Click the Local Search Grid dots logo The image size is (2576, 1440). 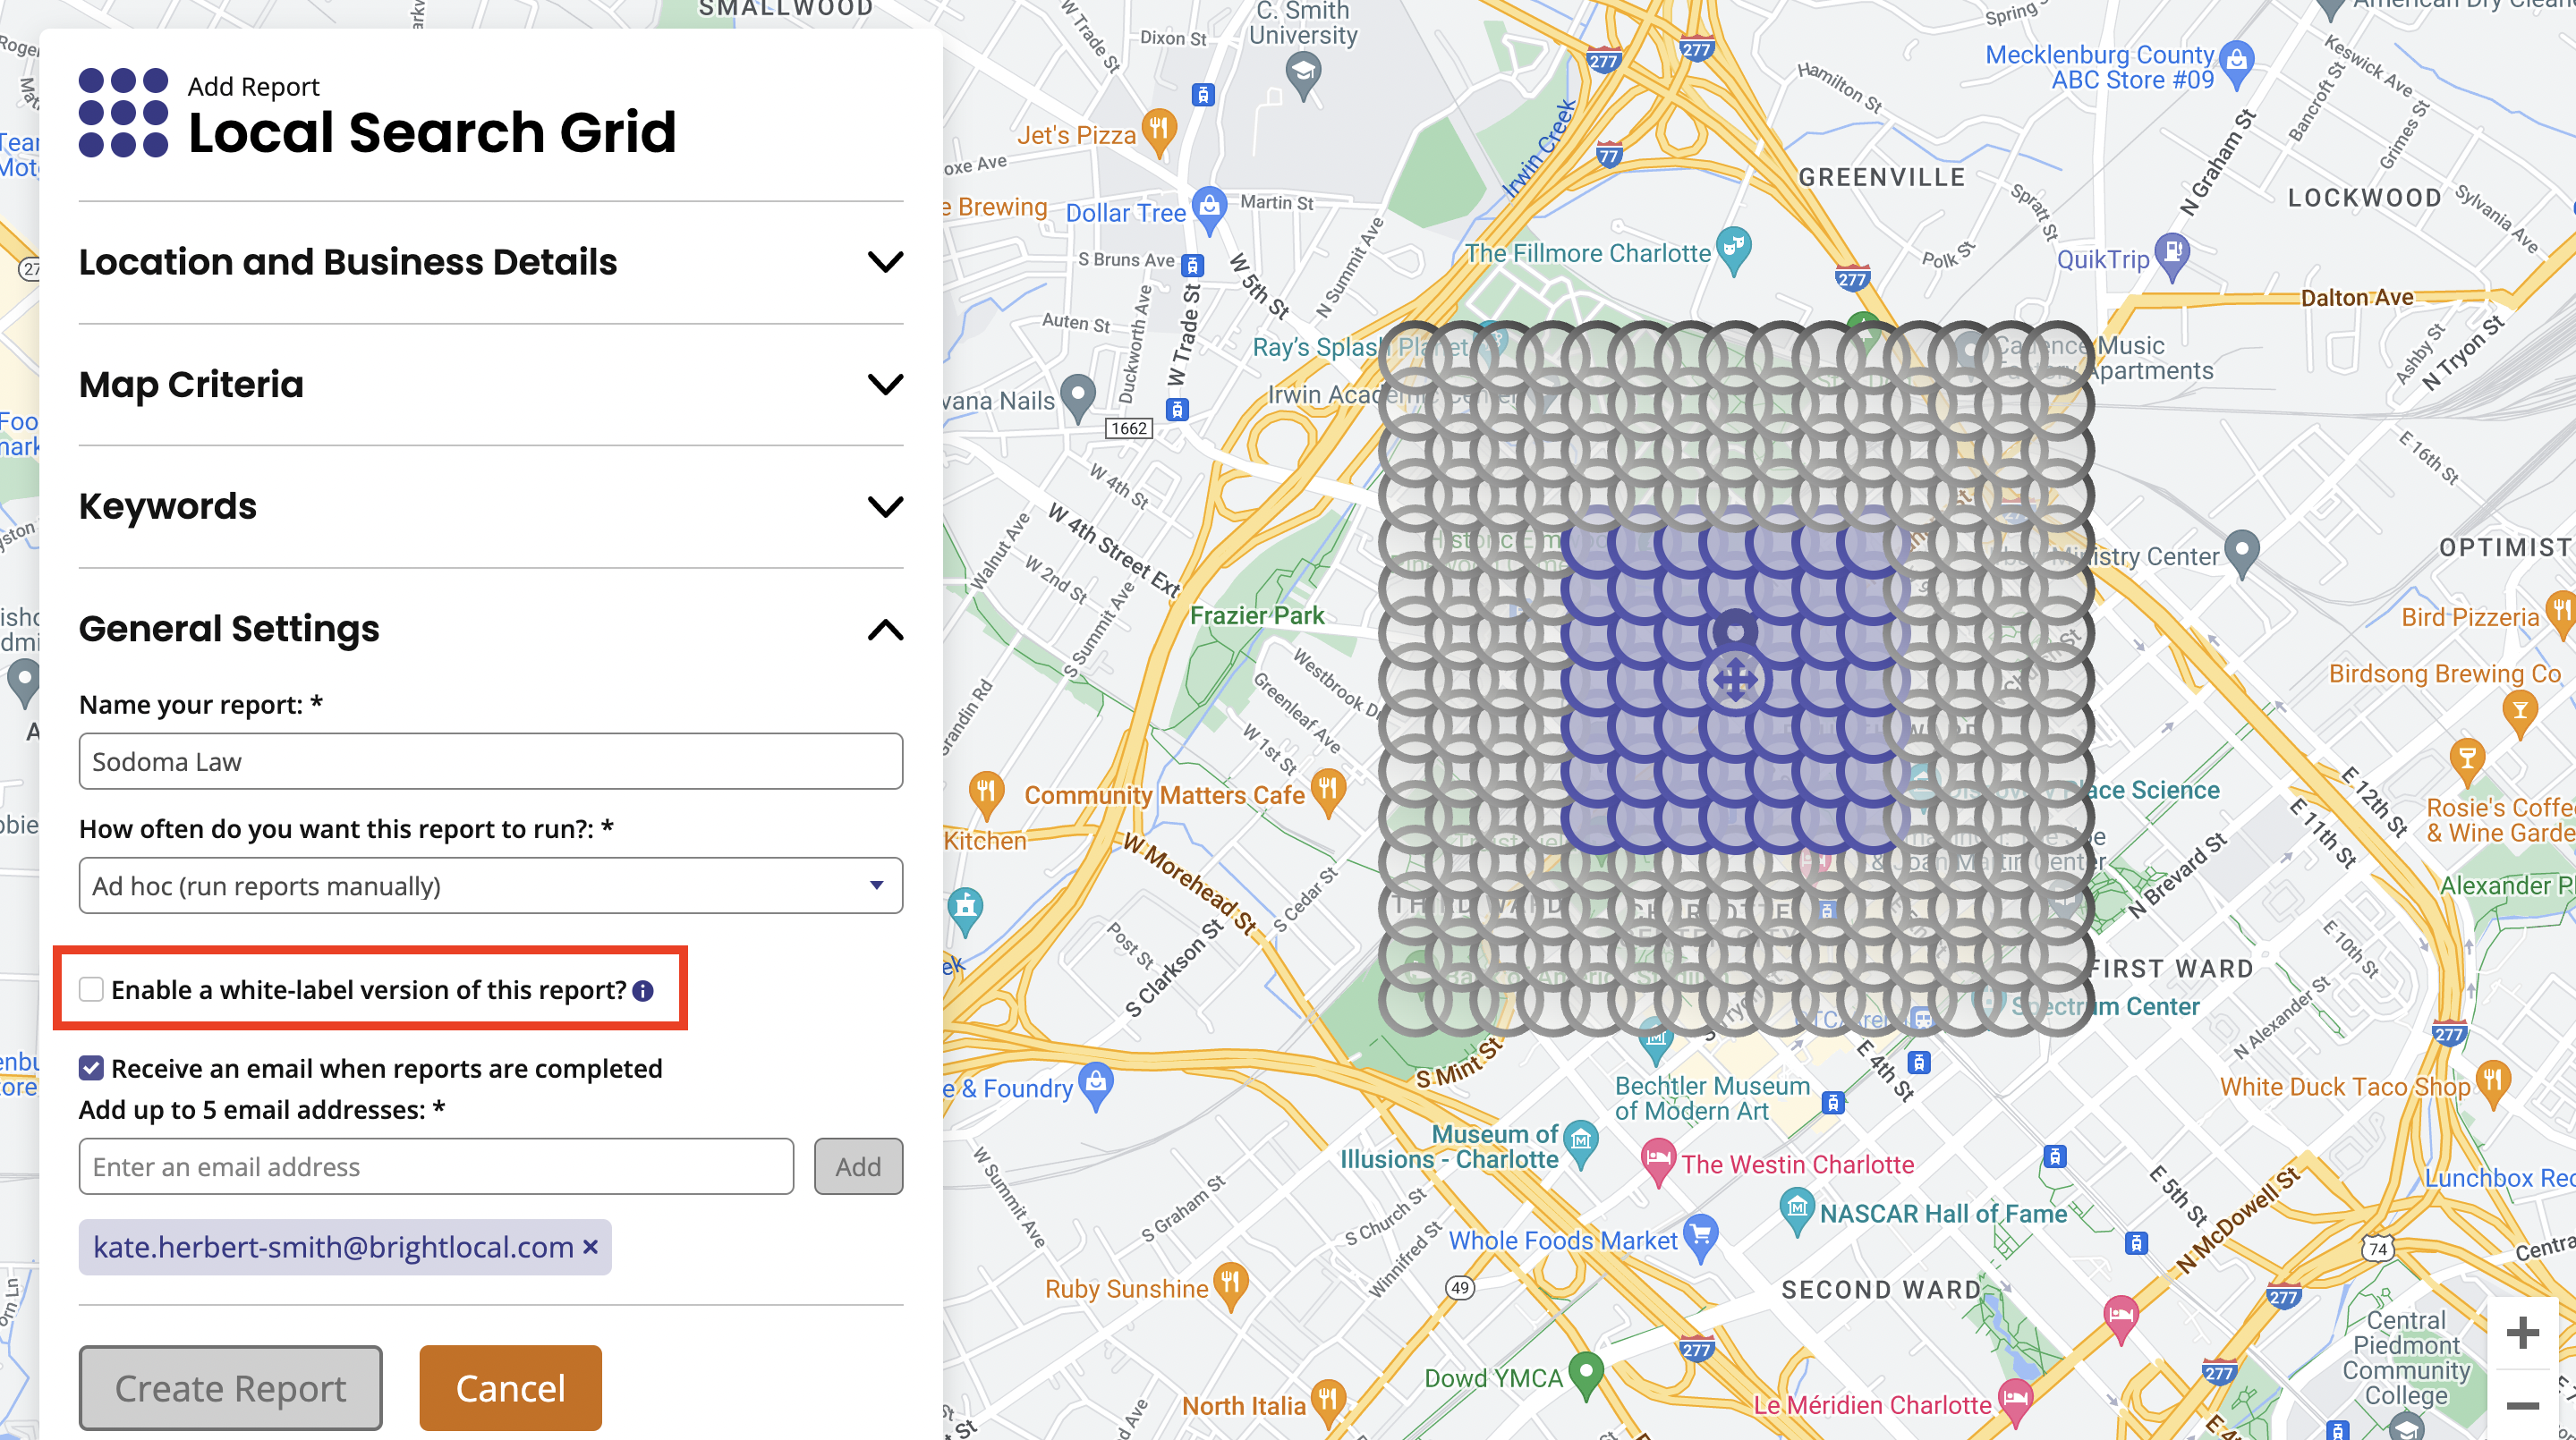click(123, 112)
